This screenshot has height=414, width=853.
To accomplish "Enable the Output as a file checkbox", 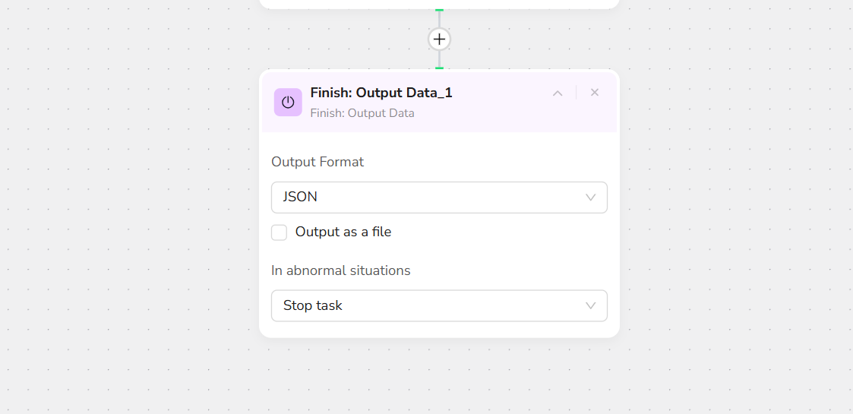I will tap(280, 232).
